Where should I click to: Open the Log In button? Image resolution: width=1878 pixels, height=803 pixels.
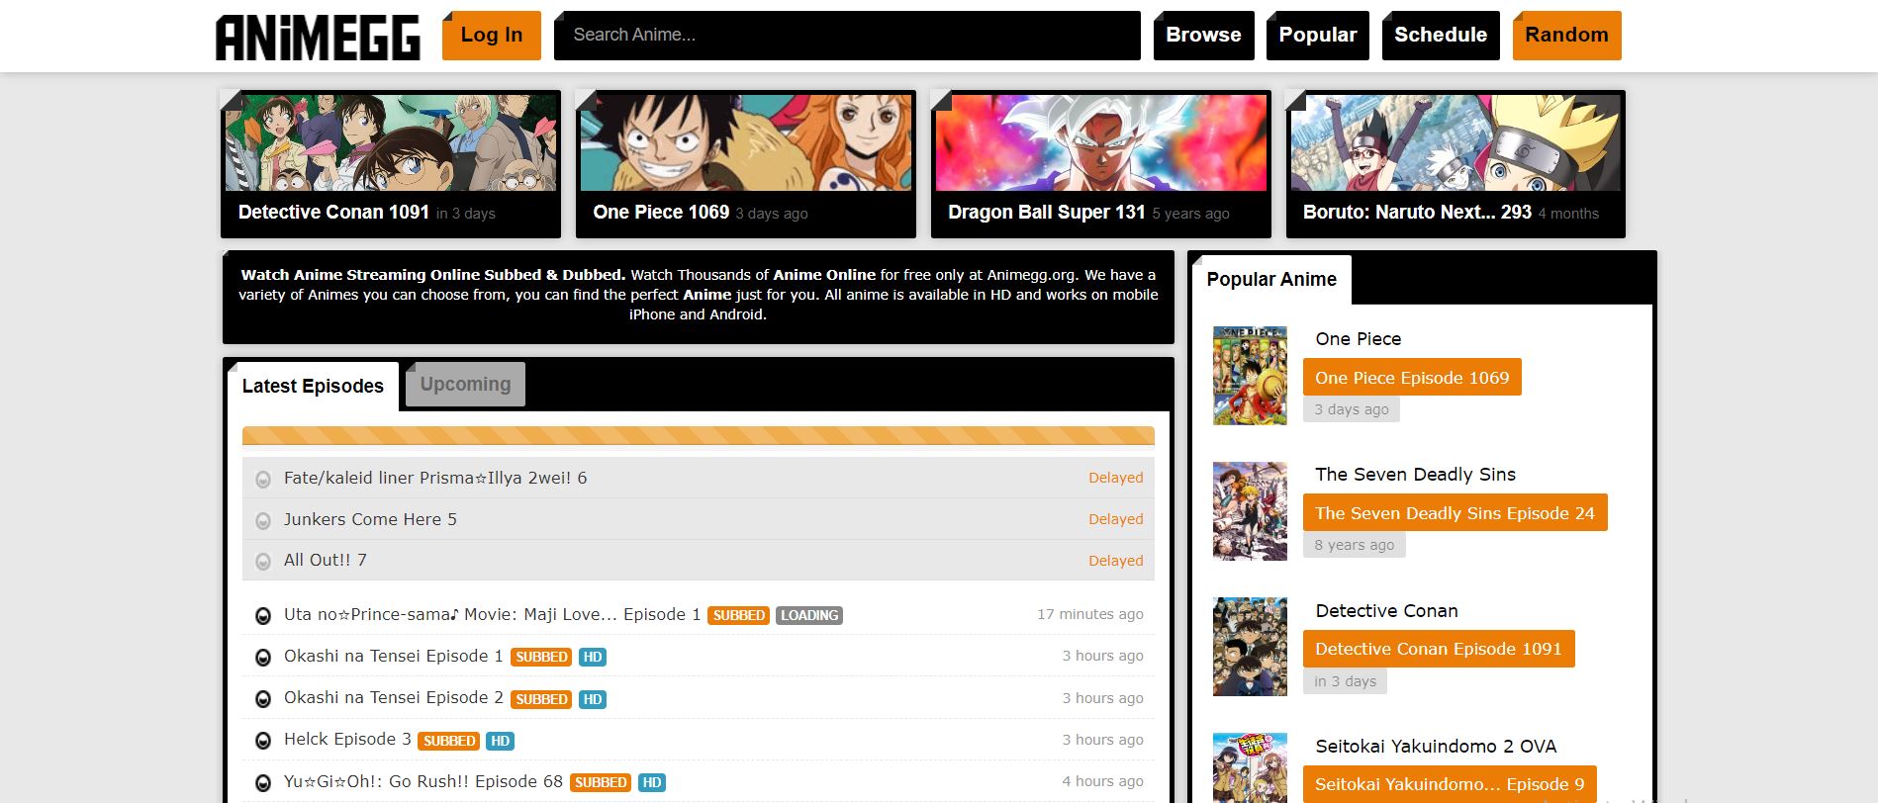[x=492, y=36]
